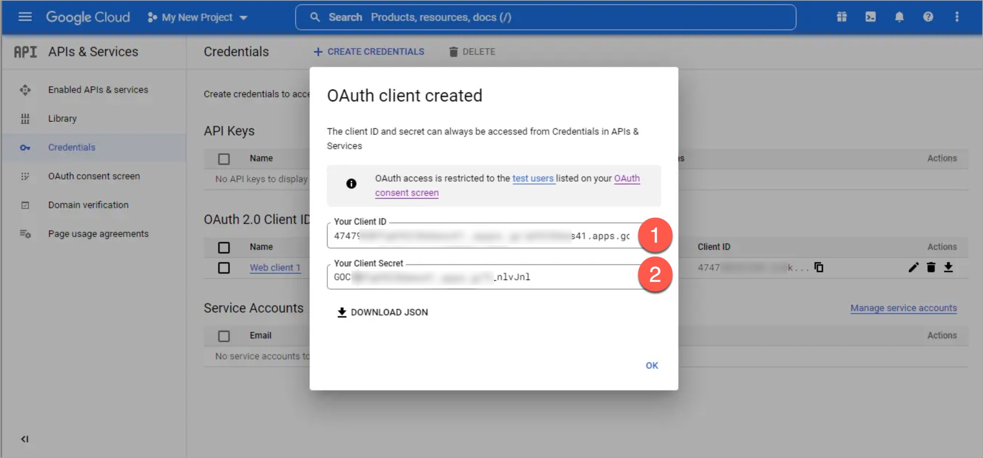Open the notifications bell
Viewport: 983px width, 458px height.
click(899, 17)
